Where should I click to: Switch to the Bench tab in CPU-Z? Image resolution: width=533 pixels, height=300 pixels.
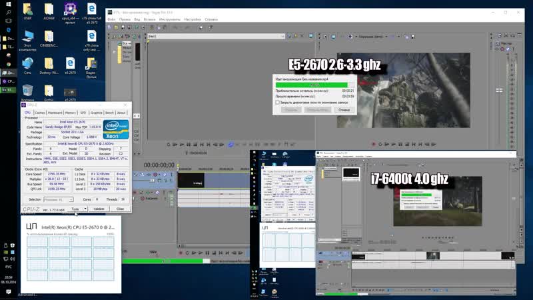(109, 113)
